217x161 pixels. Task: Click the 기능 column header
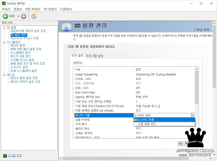pyautogui.click(x=104, y=69)
